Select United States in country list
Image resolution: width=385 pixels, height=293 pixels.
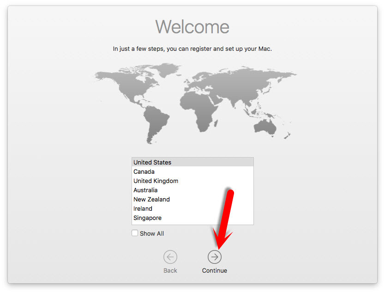(x=192, y=162)
